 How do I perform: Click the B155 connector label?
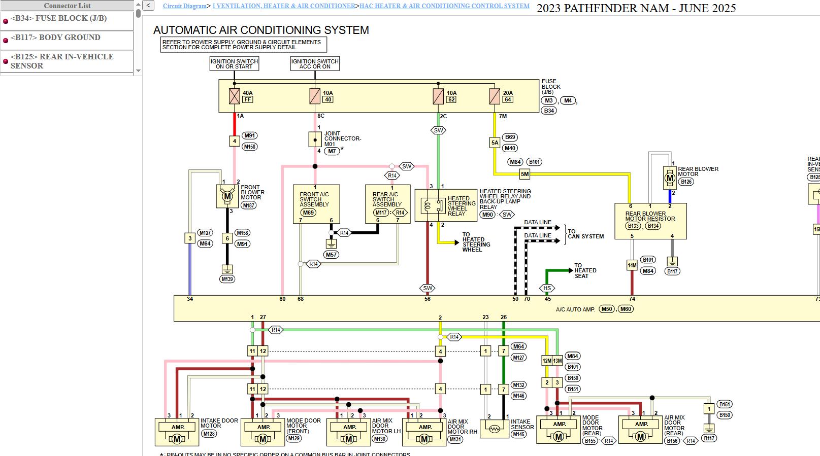point(590,441)
